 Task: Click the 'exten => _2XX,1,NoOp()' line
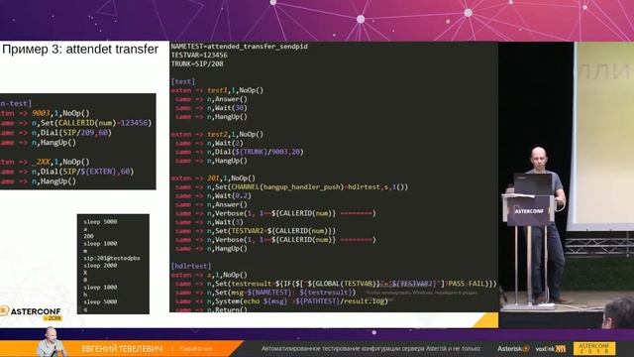pyautogui.click(x=45, y=162)
